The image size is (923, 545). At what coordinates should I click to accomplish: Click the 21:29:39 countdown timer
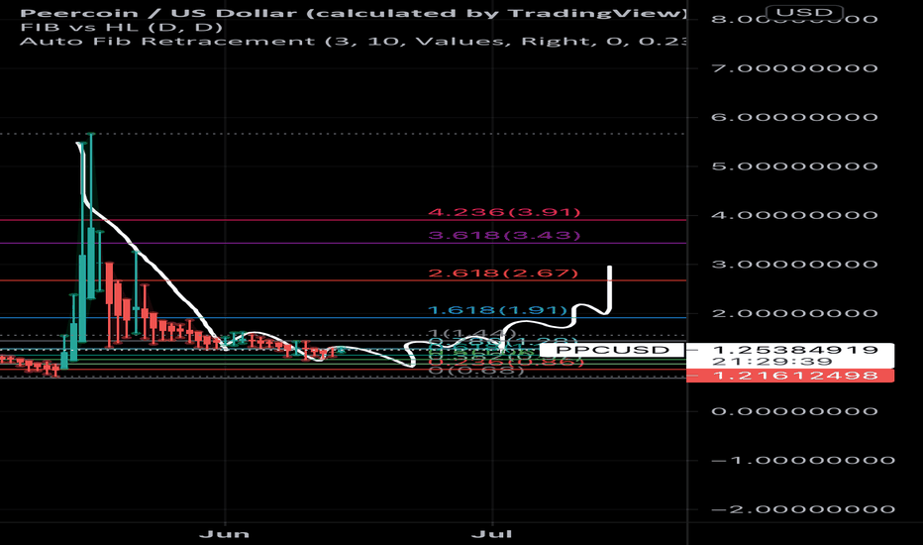click(772, 362)
